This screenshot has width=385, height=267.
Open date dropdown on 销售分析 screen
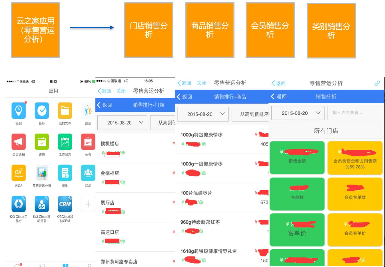[x=298, y=113]
